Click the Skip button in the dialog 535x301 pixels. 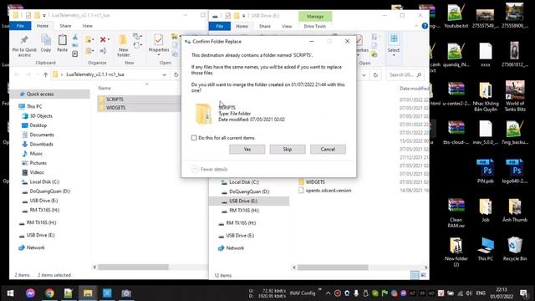tap(288, 149)
